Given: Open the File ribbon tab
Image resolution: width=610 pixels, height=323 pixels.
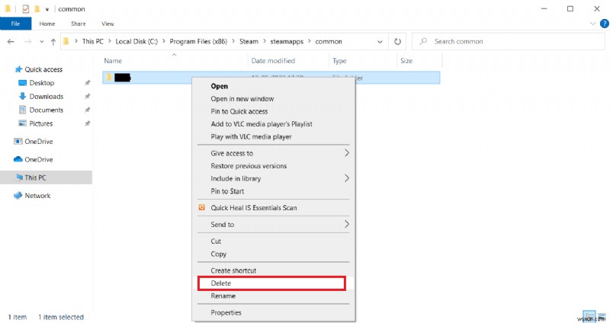Looking at the screenshot, I should pyautogui.click(x=15, y=24).
